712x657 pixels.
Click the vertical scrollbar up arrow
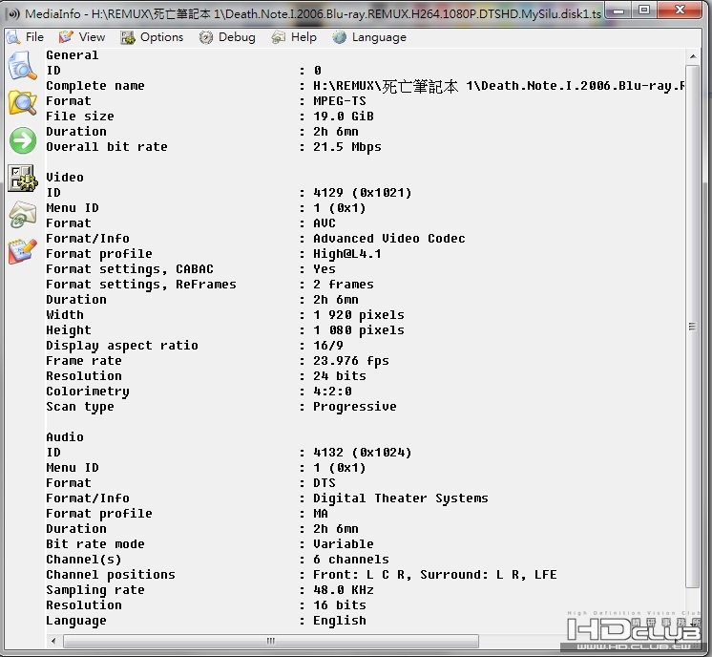click(693, 56)
